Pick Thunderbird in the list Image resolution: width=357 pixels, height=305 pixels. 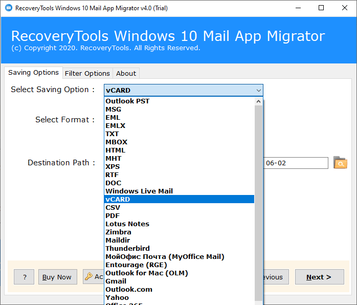pyautogui.click(x=179, y=249)
